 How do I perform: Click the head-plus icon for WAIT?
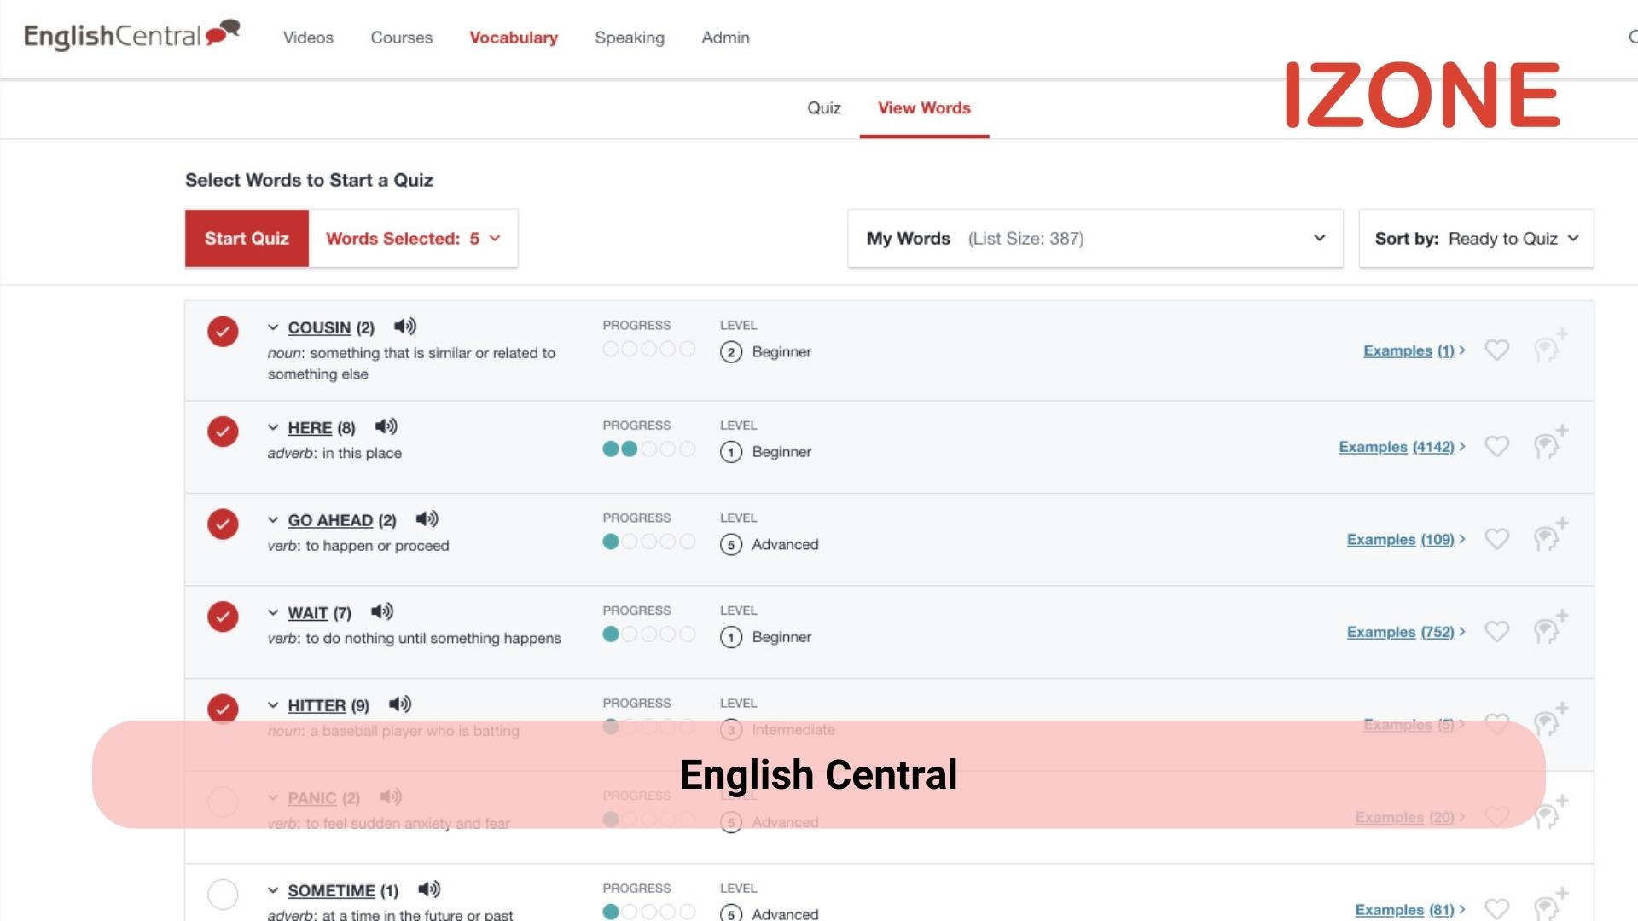(x=1550, y=627)
